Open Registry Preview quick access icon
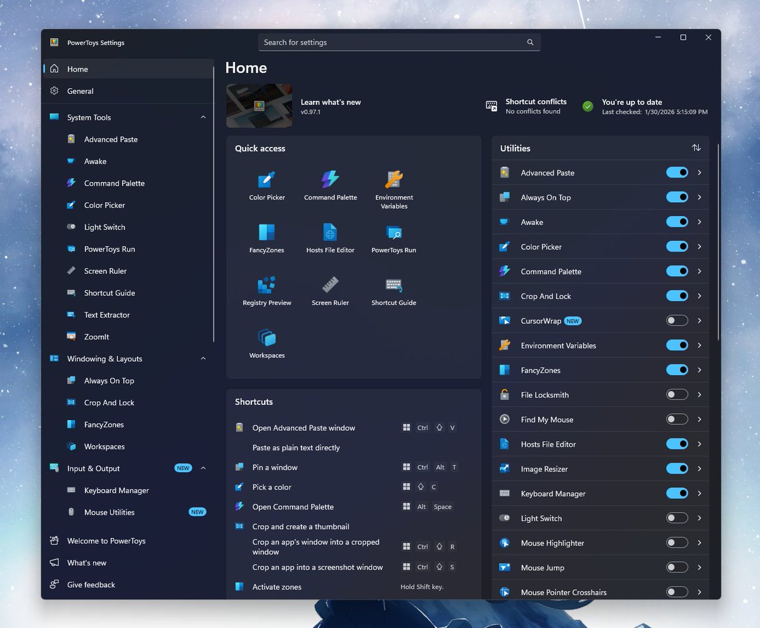The image size is (760, 628). tap(267, 290)
